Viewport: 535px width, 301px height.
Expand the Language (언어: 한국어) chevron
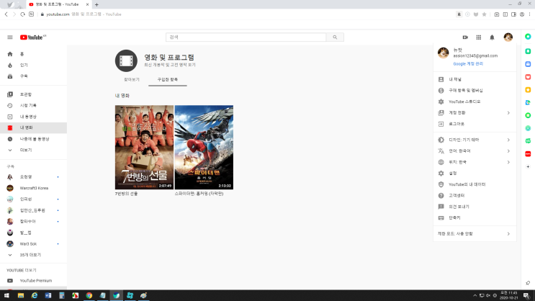click(x=508, y=150)
